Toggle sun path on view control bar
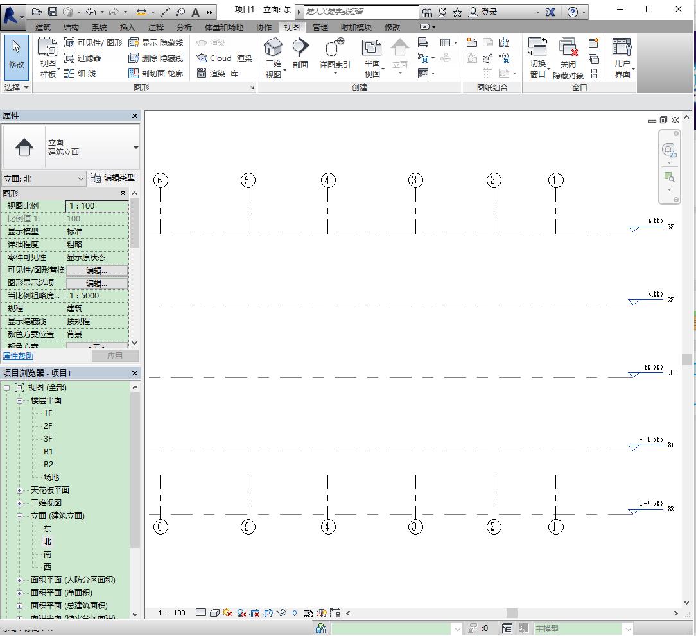Viewport: 696px width, 636px height. (228, 613)
